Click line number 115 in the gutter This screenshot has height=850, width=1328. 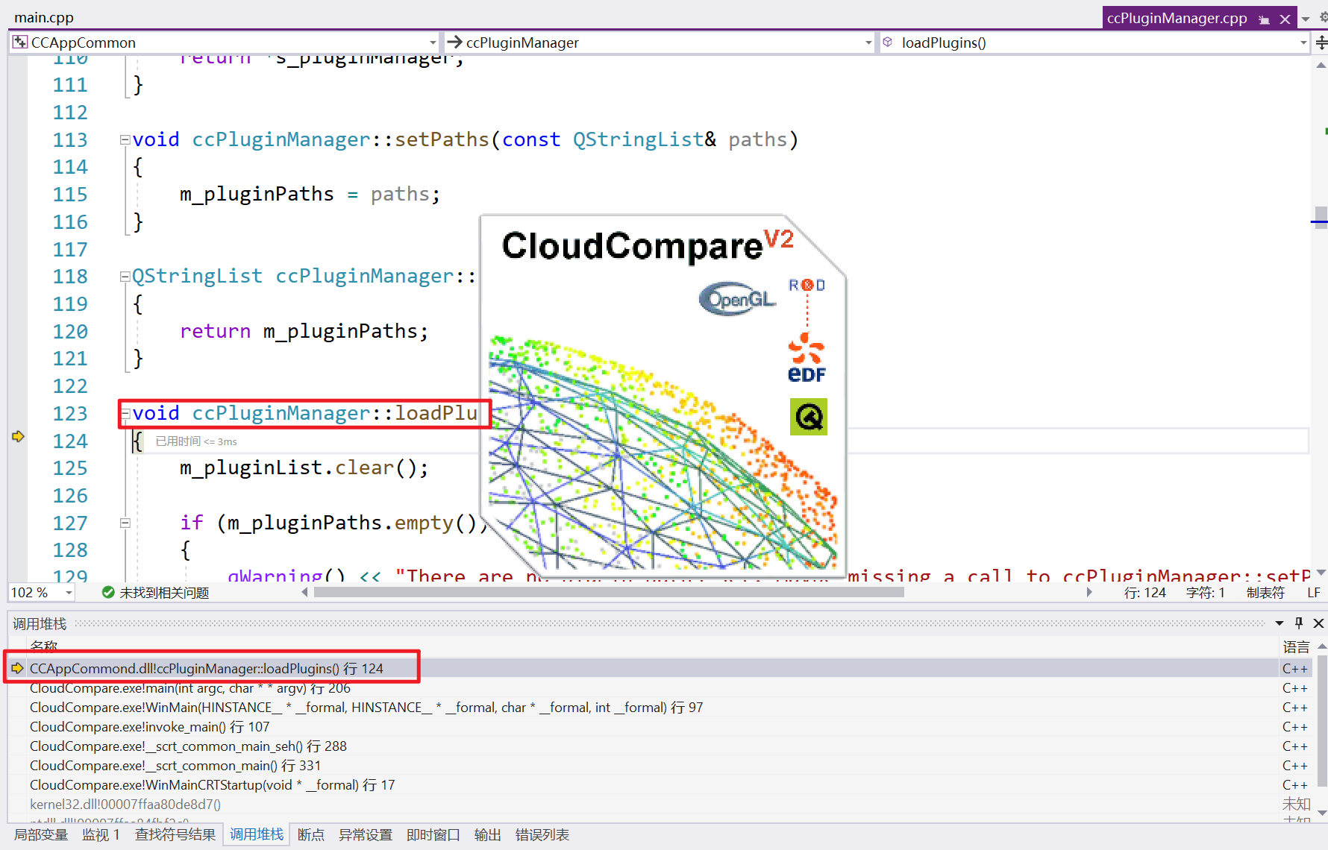point(70,195)
